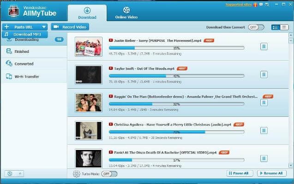Pause the Justin Bieber Sorry download
This screenshot has width=294, height=184.
pos(264,46)
